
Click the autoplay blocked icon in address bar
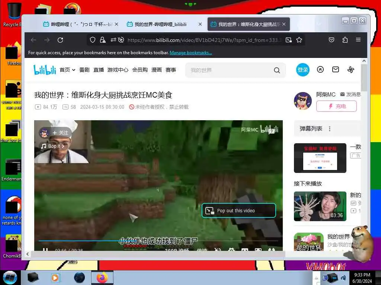(121, 40)
